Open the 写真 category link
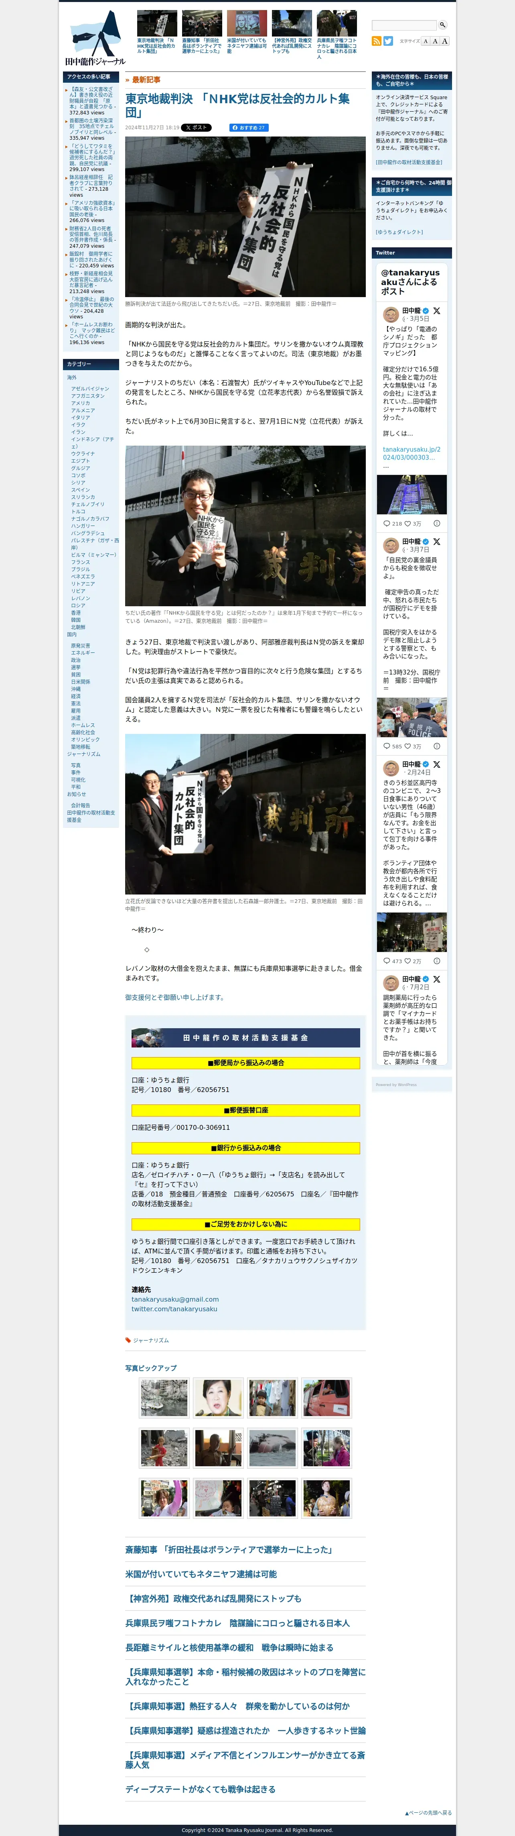This screenshot has width=515, height=1836. click(75, 766)
